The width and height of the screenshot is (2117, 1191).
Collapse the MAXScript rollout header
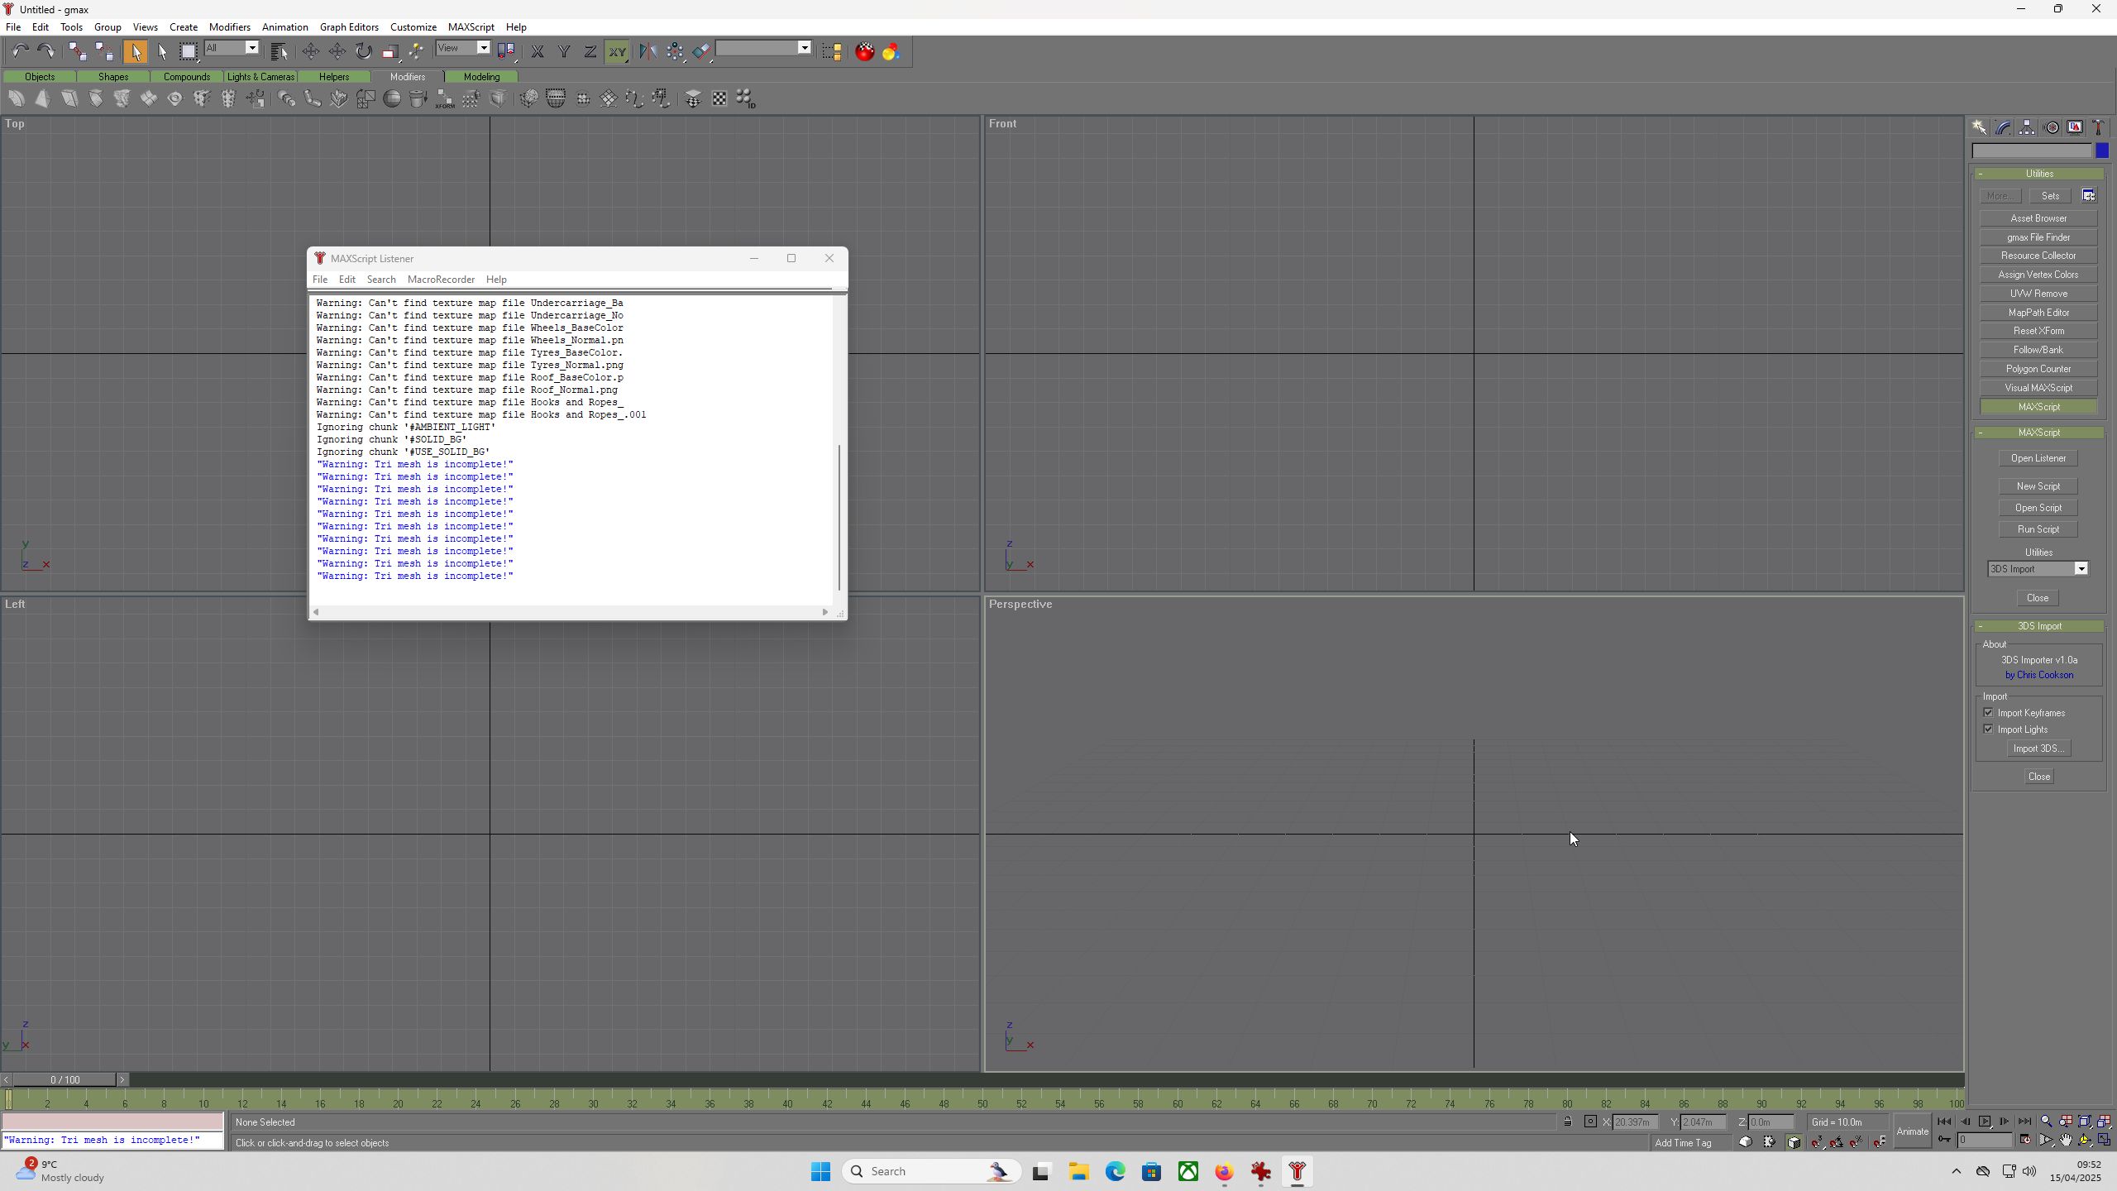2039,433
